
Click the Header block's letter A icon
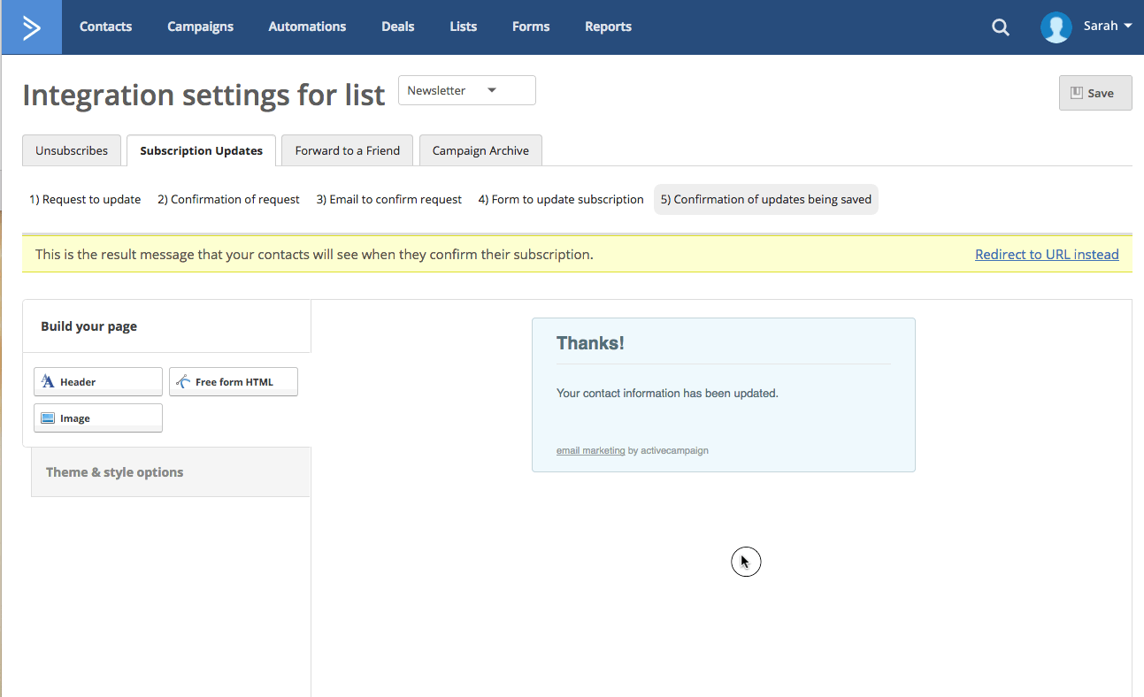pyautogui.click(x=49, y=380)
